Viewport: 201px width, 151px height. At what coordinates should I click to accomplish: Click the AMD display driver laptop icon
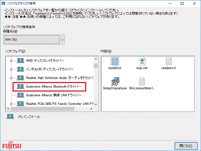(x=21, y=61)
